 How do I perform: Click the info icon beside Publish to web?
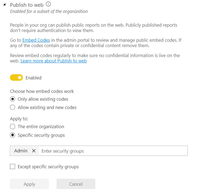click(x=48, y=4)
